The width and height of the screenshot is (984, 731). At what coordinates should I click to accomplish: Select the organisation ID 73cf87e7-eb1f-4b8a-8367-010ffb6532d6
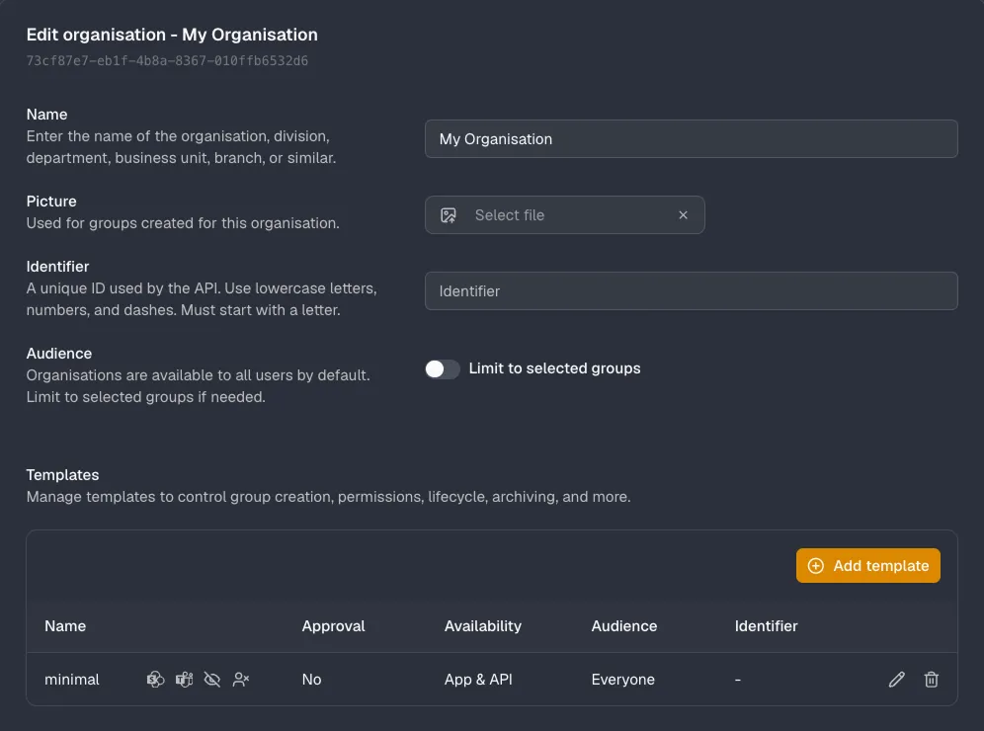167,61
